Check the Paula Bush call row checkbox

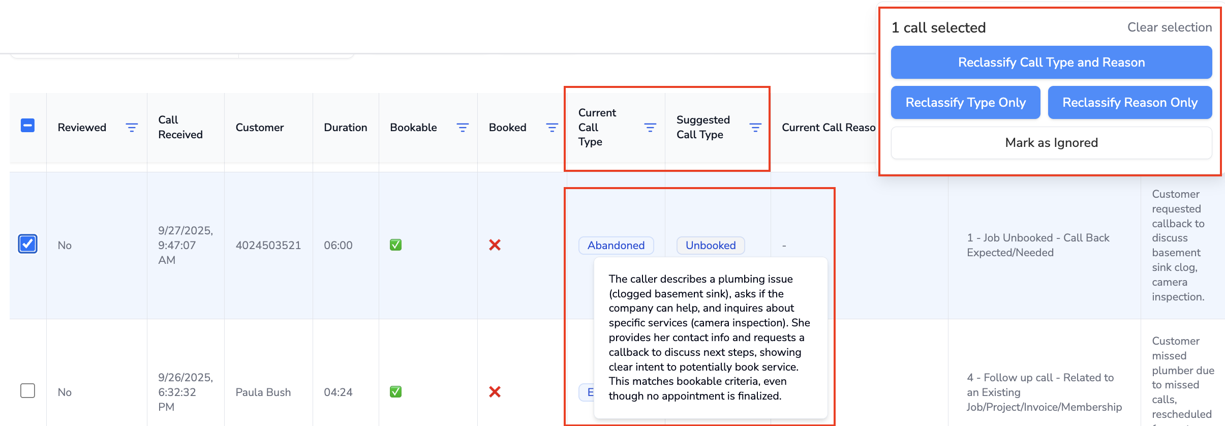coord(28,391)
